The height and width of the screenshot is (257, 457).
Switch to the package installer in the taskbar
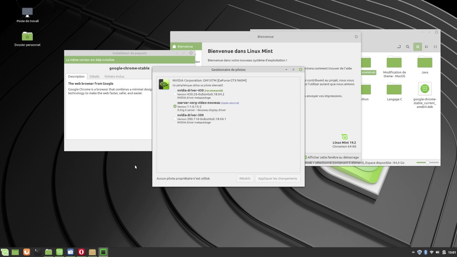(x=92, y=252)
